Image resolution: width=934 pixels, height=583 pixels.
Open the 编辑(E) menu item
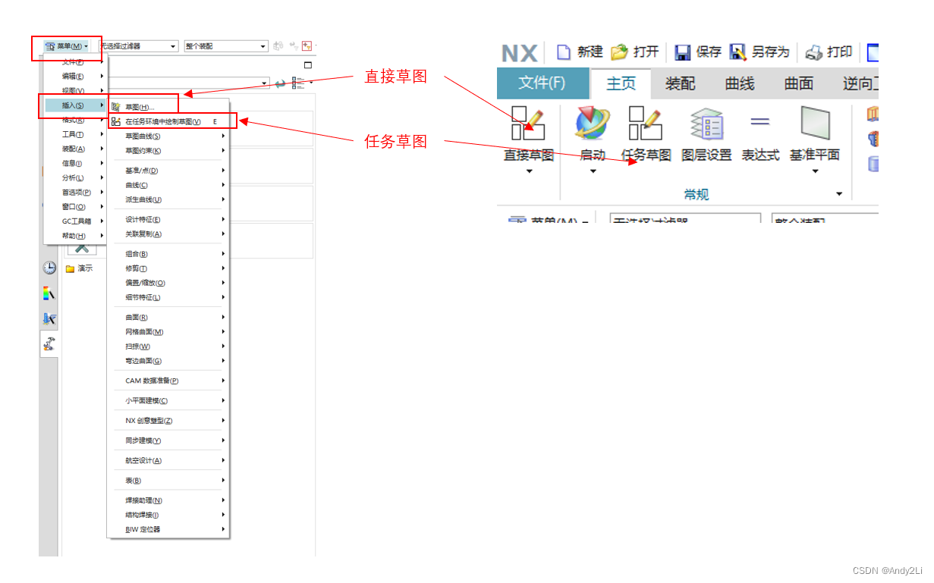[75, 76]
